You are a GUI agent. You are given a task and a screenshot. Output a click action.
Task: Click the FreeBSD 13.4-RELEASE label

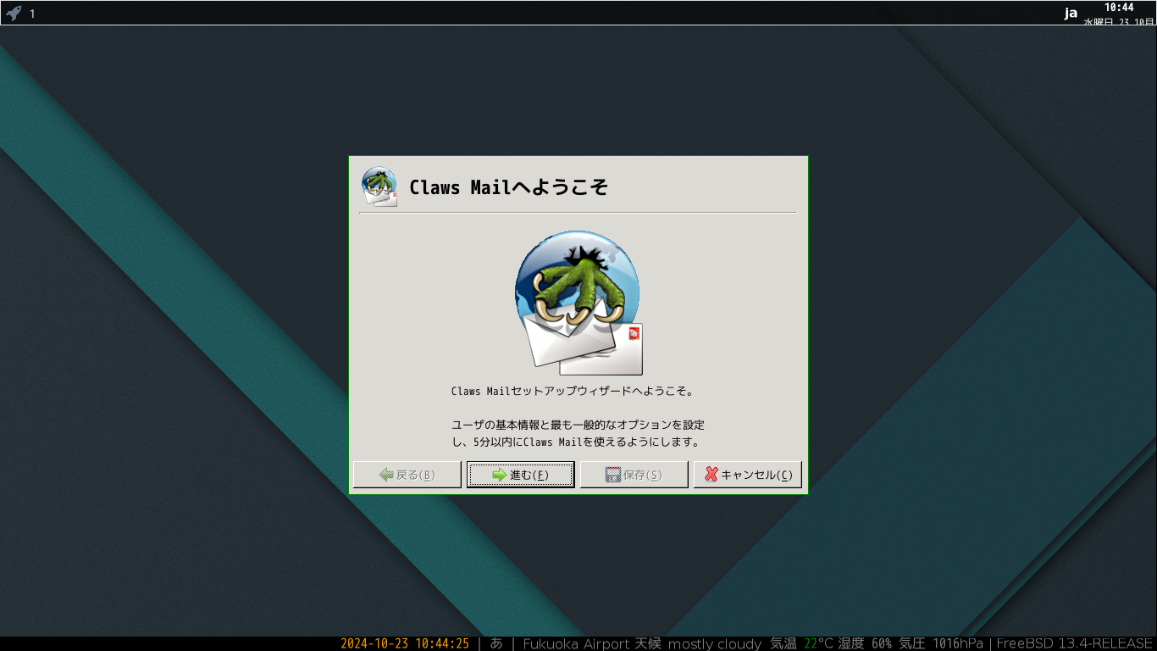[1075, 643]
